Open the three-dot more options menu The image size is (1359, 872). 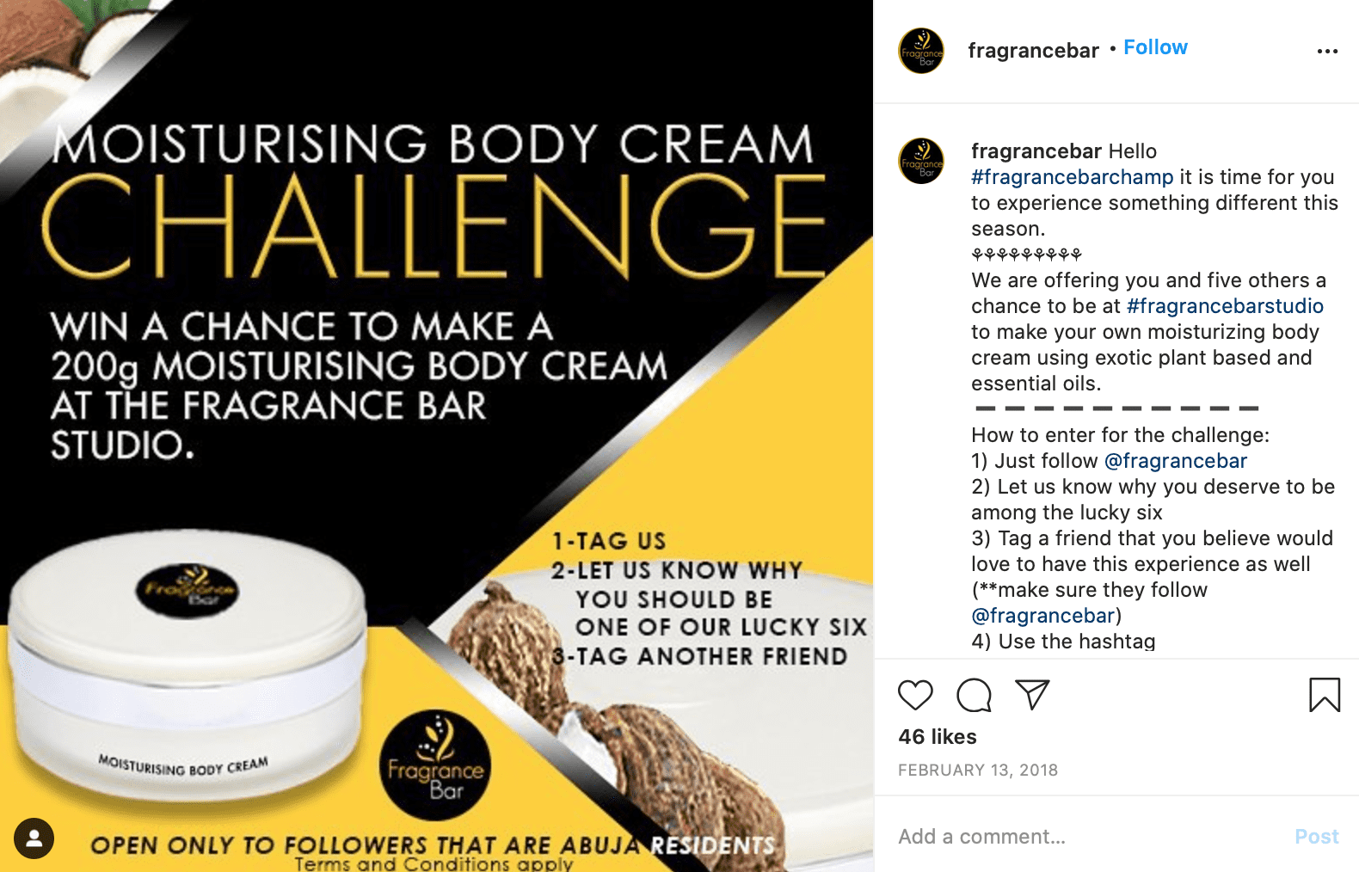[1327, 52]
